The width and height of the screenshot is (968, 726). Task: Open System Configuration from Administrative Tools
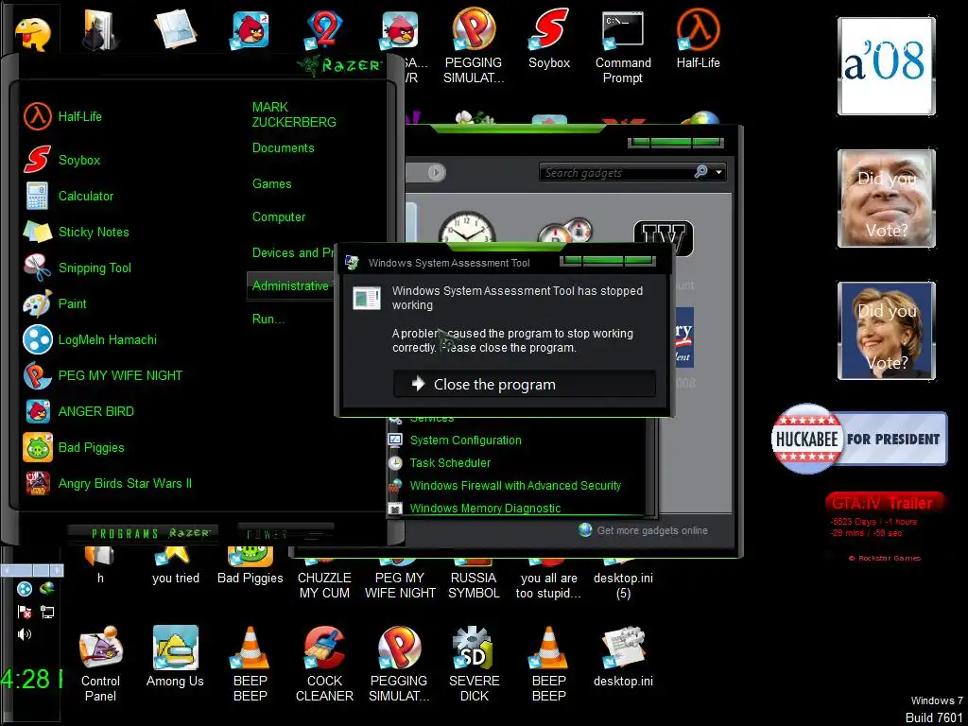455,441
